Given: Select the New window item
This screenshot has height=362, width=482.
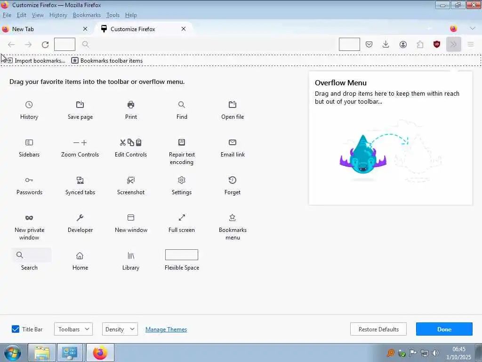Looking at the screenshot, I should pyautogui.click(x=131, y=223).
